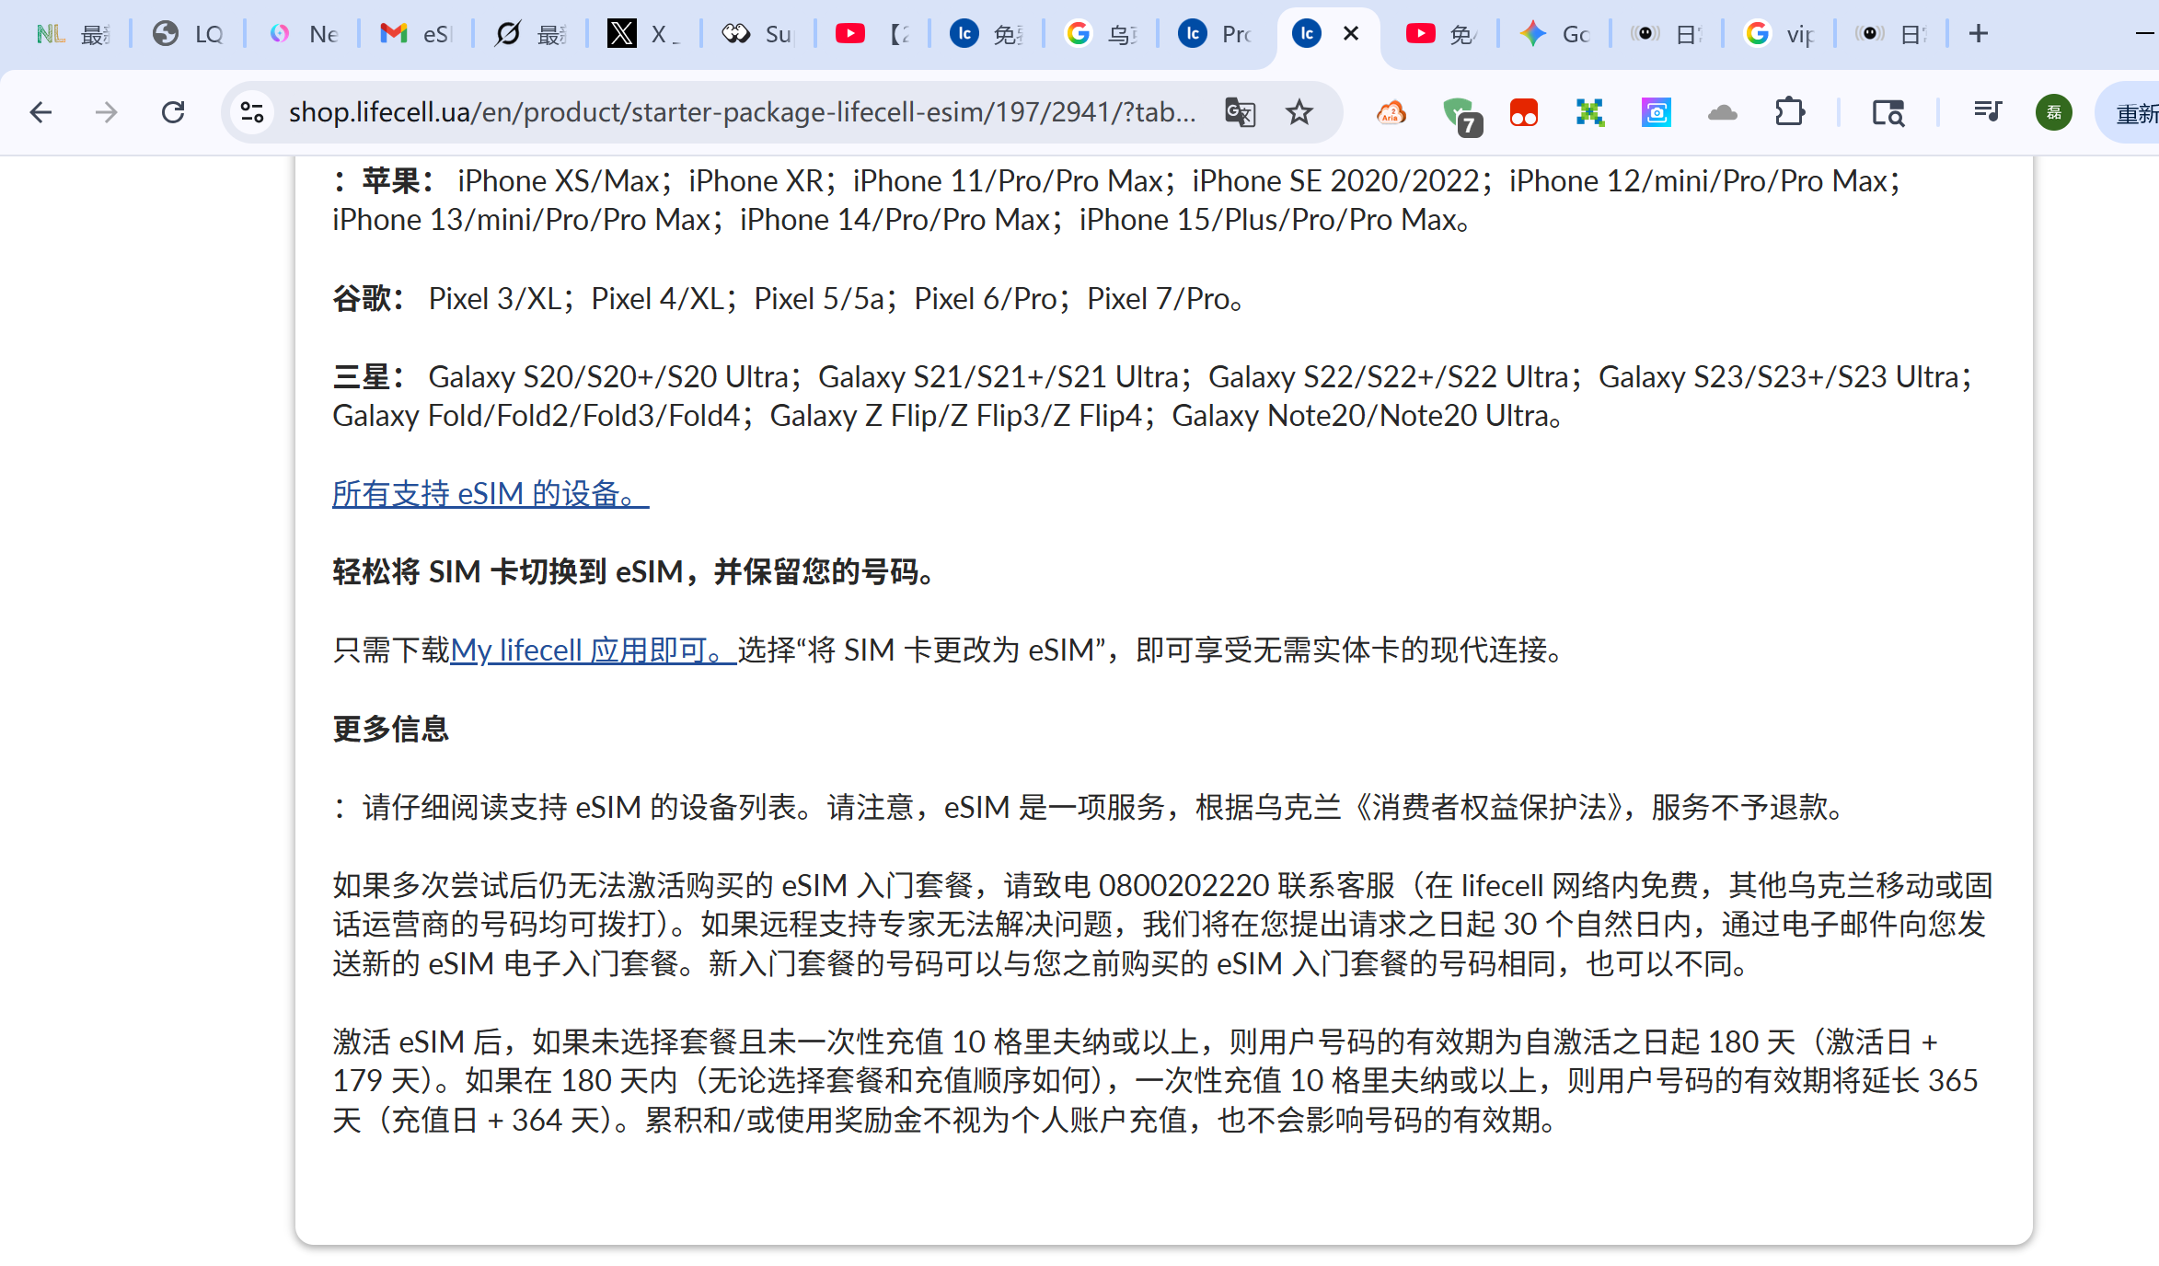Click the 更多信息 heading

(391, 729)
